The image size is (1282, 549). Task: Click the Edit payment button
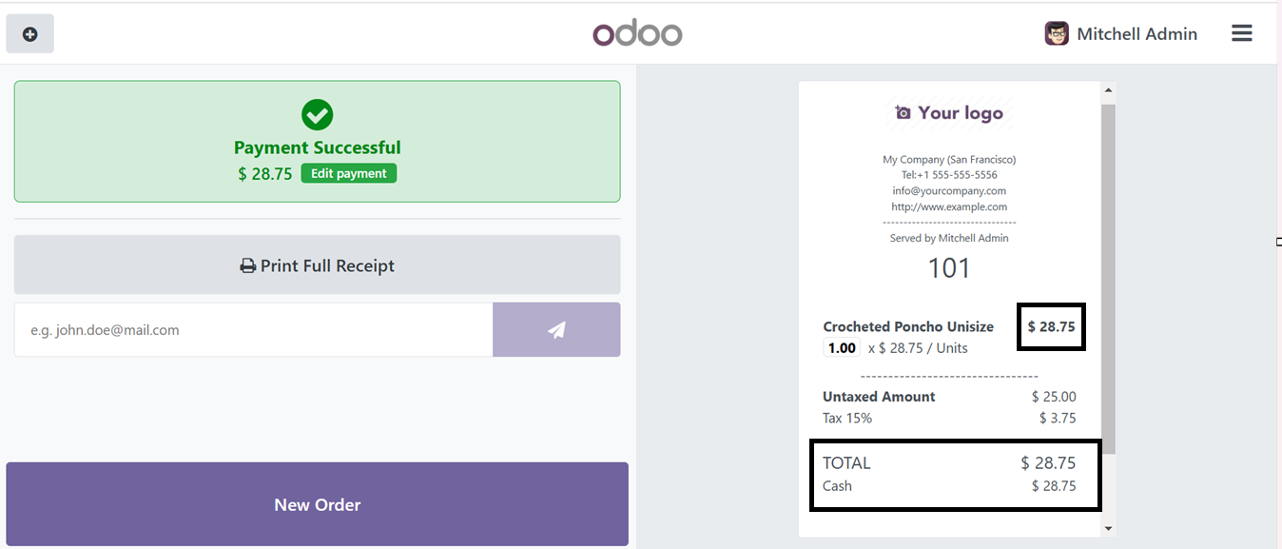click(x=349, y=173)
